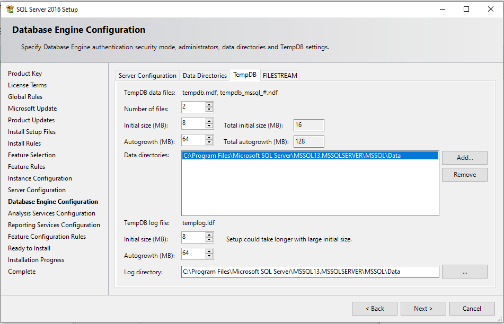
Task: Click Server Configuration in the steps list
Action: [37, 190]
